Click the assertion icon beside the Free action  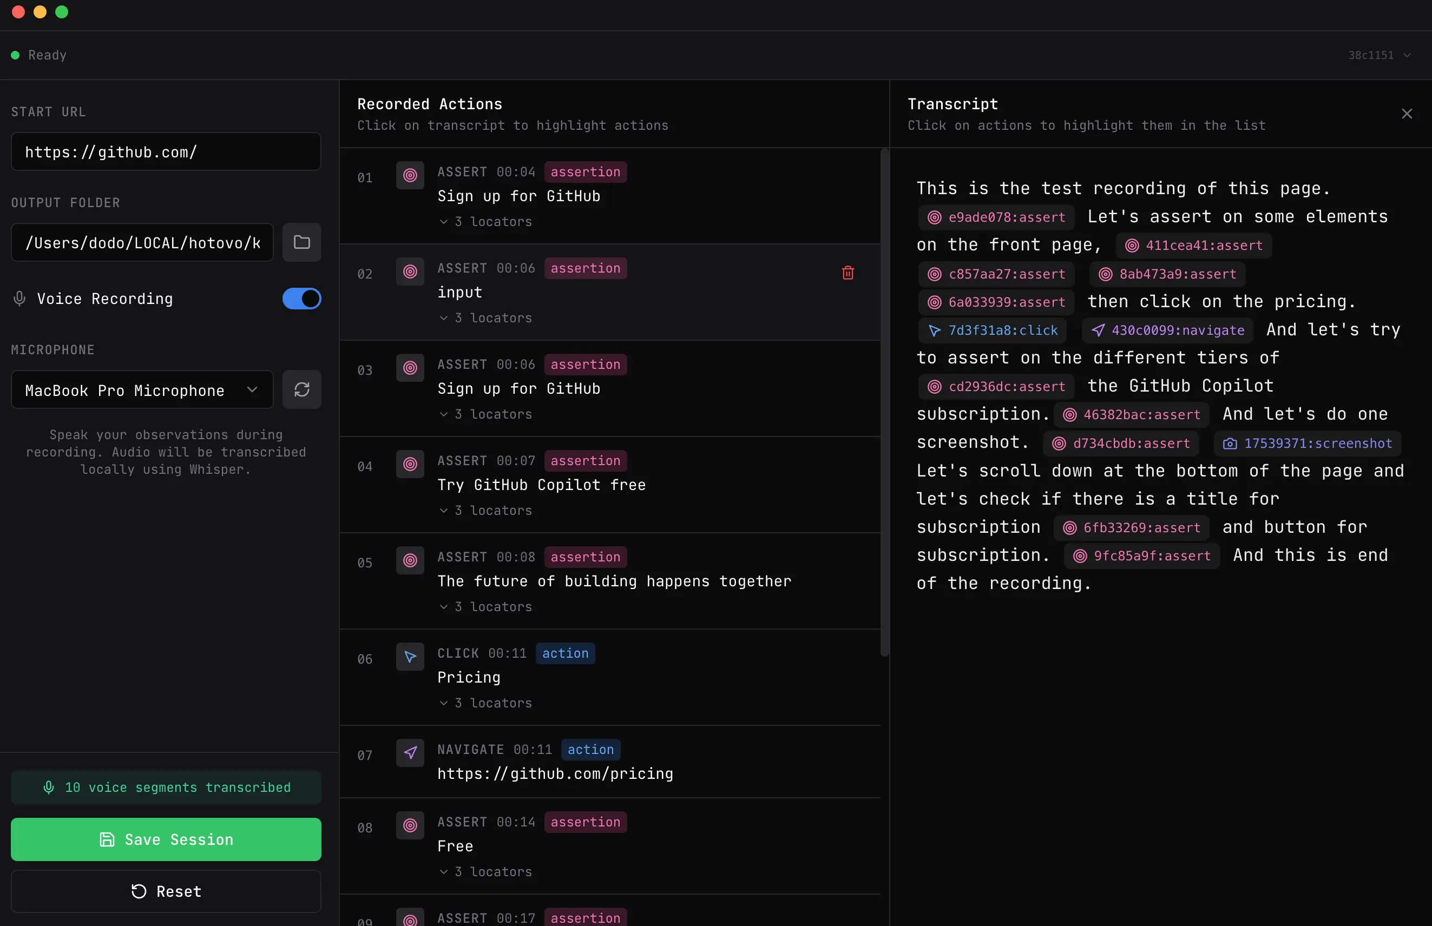[x=410, y=825]
